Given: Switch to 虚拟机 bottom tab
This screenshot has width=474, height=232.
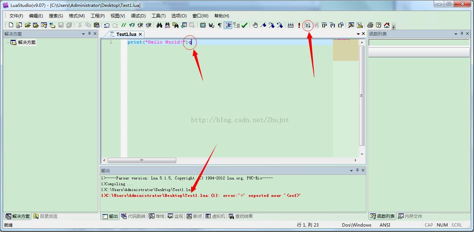Looking at the screenshot, I should point(215,216).
